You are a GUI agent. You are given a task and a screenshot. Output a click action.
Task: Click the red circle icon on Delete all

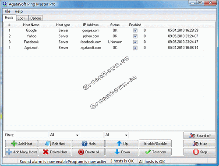coord(81,152)
